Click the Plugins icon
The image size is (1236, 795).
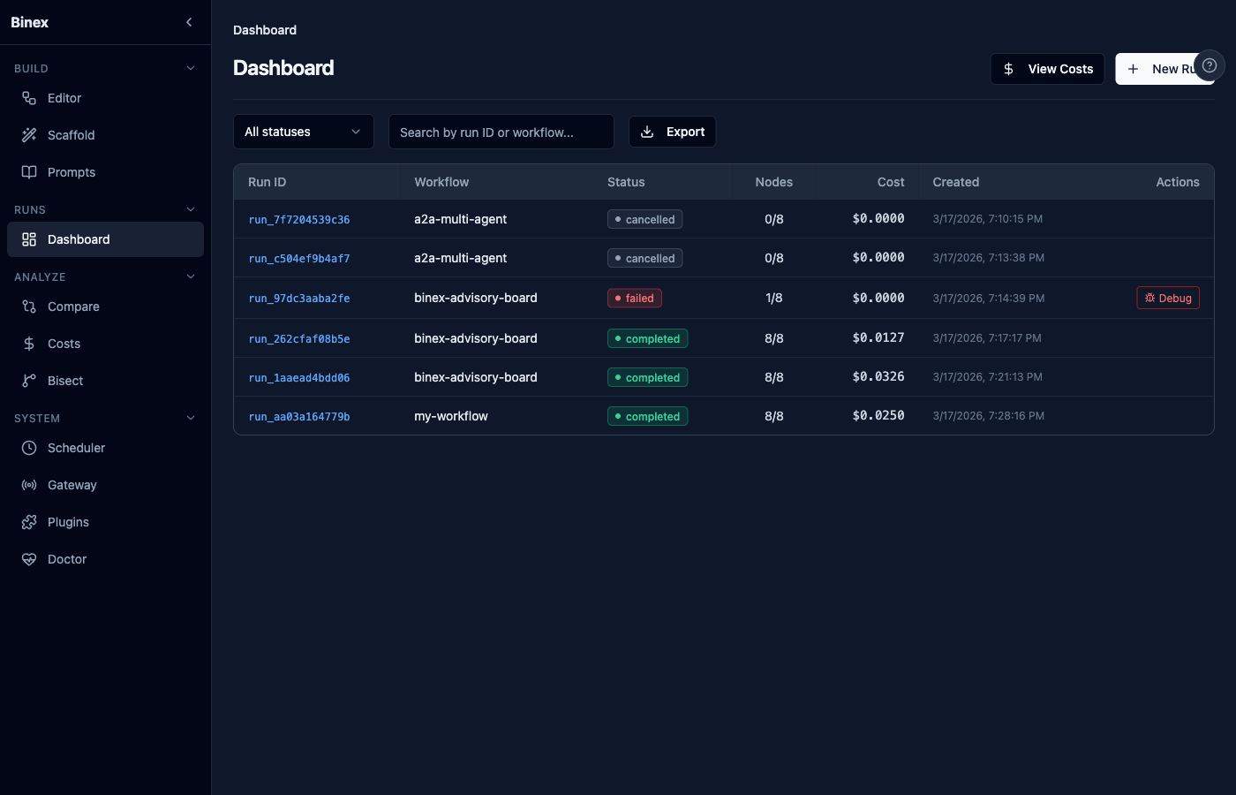[29, 521]
